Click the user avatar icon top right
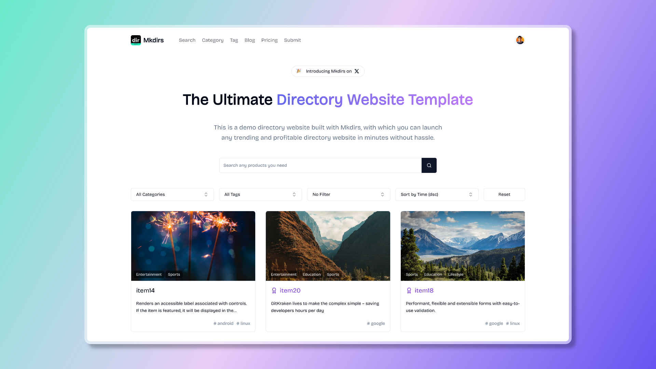Viewport: 656px width, 369px height. point(520,40)
